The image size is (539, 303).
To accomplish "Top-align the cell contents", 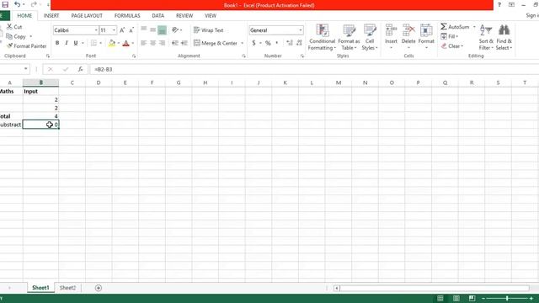I will pos(144,30).
